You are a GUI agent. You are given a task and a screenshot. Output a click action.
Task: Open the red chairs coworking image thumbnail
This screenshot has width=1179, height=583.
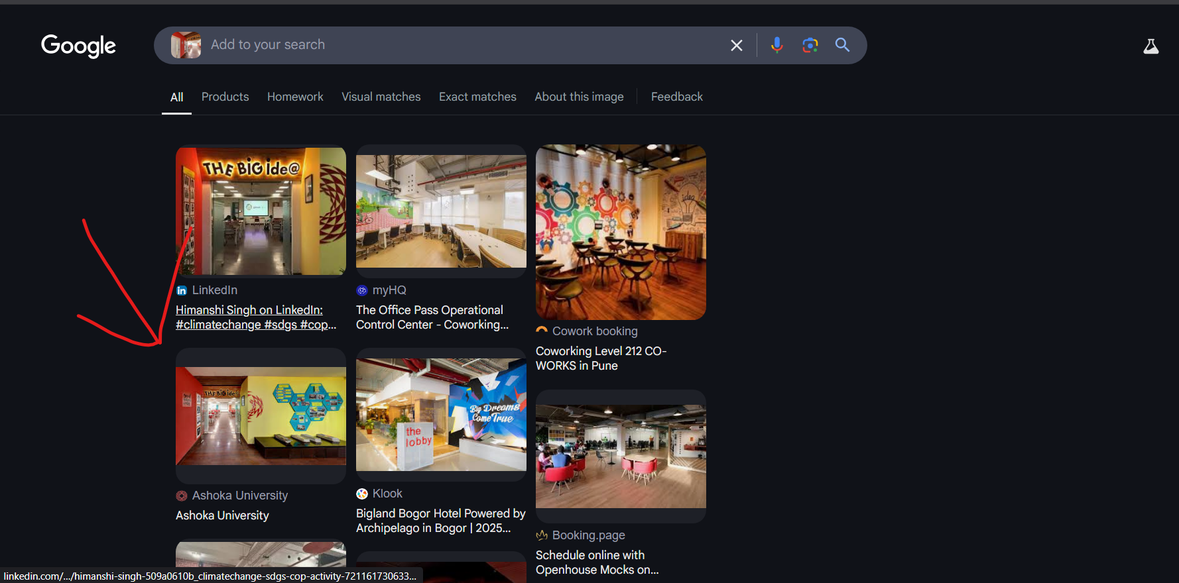click(x=621, y=456)
